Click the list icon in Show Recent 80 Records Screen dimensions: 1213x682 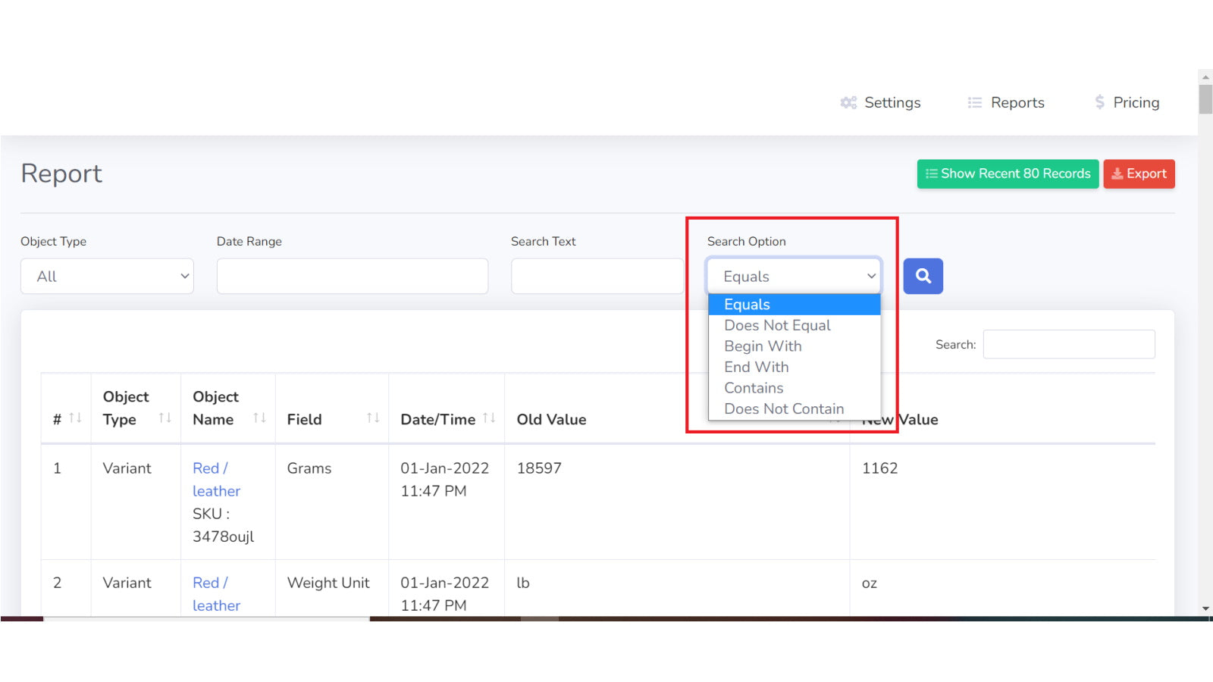932,174
